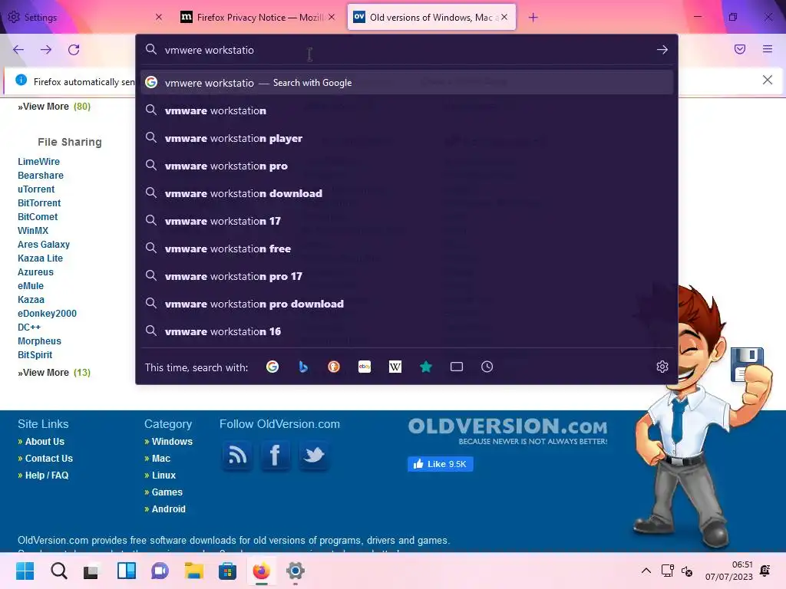Dismiss the Firefox notification bar
This screenshot has width=786, height=589.
(768, 80)
